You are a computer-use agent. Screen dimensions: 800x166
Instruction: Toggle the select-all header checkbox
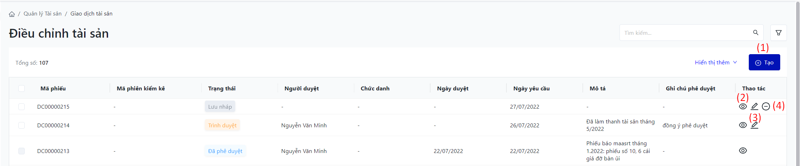[22, 88]
